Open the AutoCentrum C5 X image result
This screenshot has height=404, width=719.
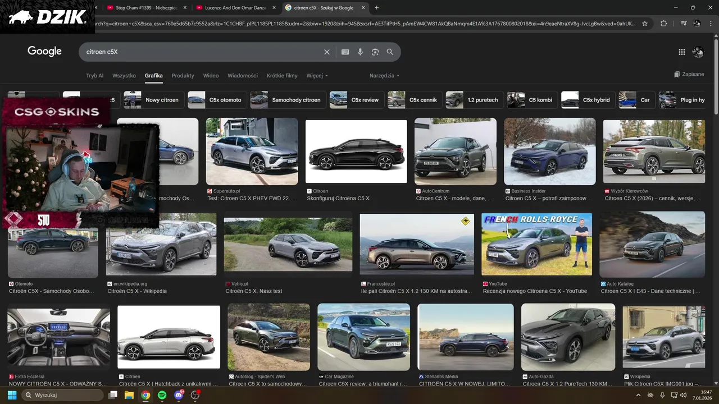click(456, 151)
